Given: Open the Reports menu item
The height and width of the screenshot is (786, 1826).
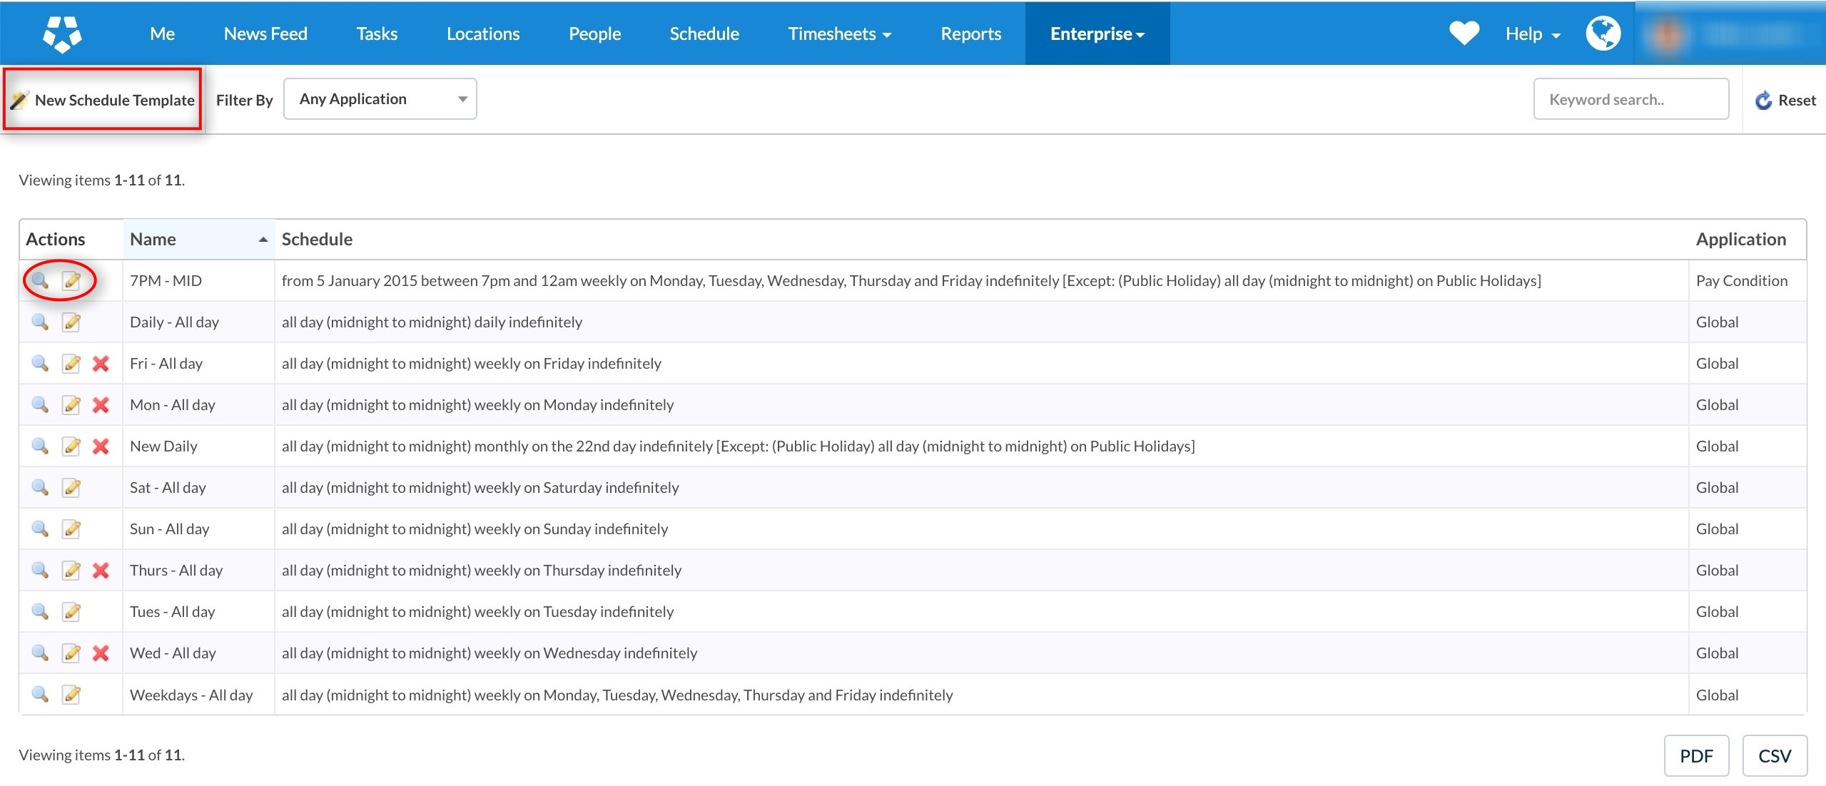Looking at the screenshot, I should click(x=970, y=34).
